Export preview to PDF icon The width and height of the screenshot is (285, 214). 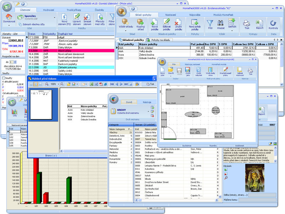tap(101, 84)
